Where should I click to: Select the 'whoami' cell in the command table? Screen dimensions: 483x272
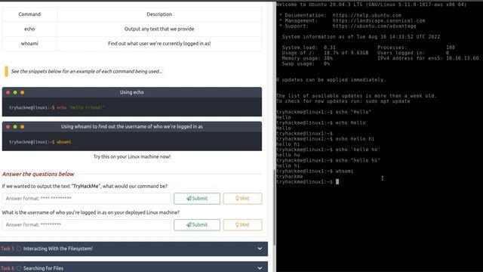[x=29, y=44]
